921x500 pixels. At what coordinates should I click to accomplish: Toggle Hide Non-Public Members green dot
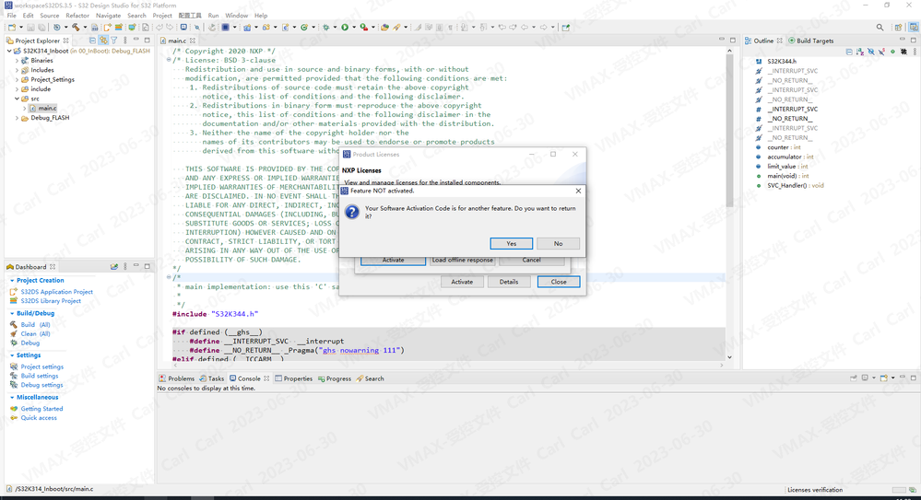[892, 52]
